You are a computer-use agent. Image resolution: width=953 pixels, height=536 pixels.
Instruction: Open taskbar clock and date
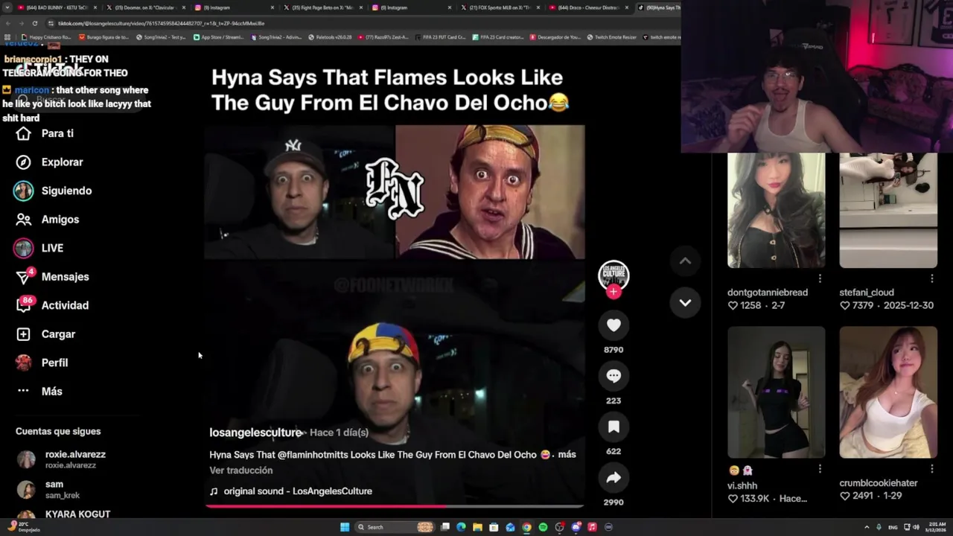[x=935, y=527]
